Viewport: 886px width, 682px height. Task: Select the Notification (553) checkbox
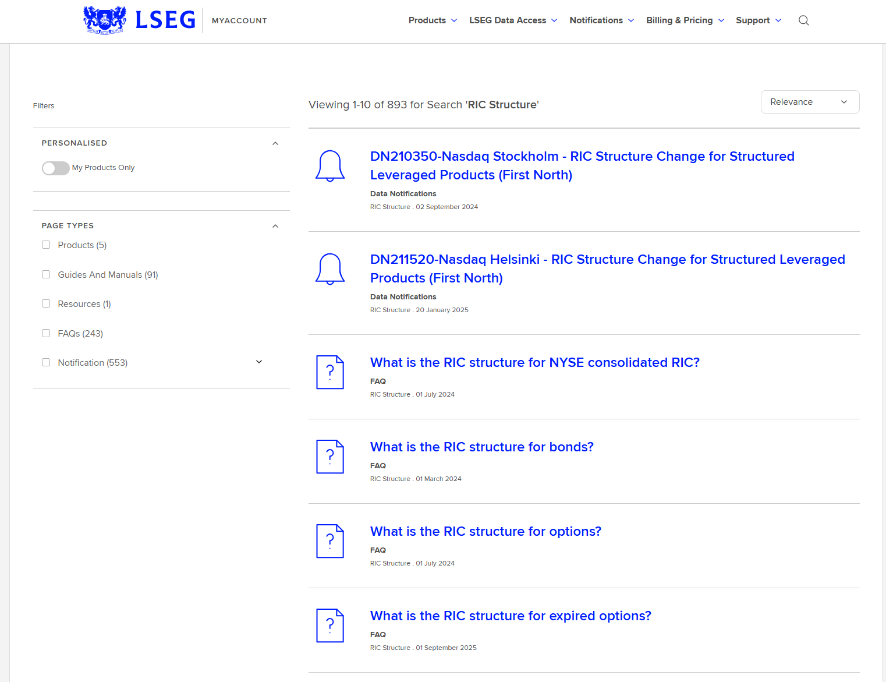coord(46,362)
